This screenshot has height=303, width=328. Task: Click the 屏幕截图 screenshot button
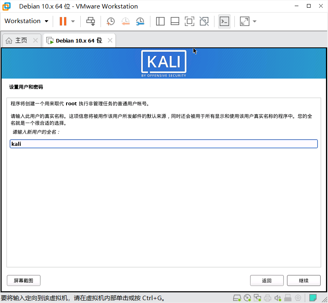[x=24, y=280]
